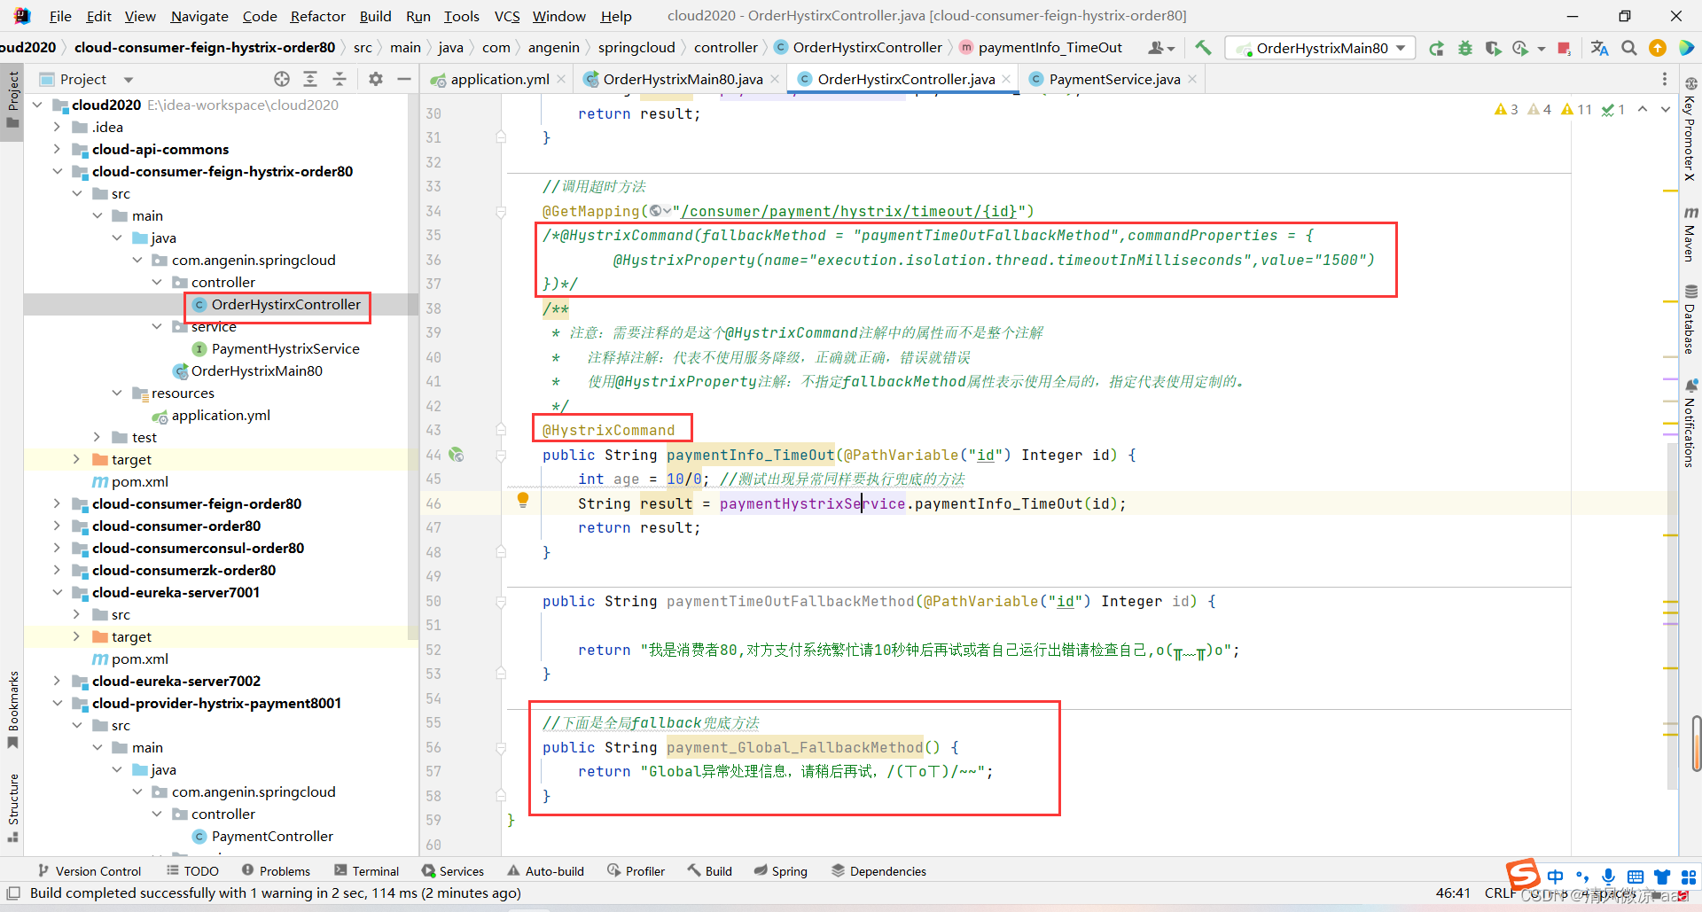This screenshot has width=1702, height=912.
Task: Open the VCS menu
Action: pyautogui.click(x=507, y=16)
